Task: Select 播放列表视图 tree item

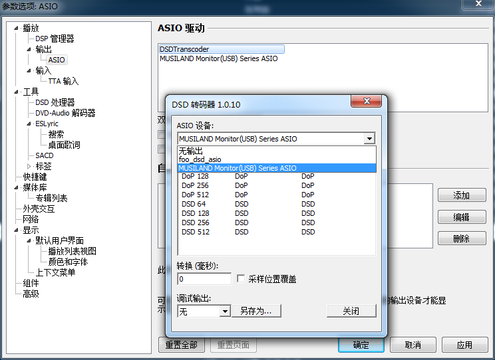Action: (x=72, y=251)
